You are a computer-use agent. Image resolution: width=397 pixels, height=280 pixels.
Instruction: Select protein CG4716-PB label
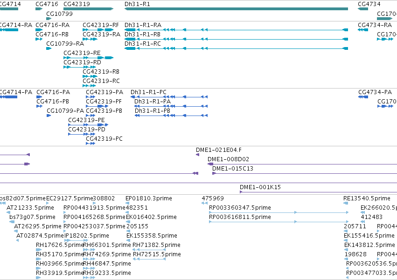pyautogui.click(x=53, y=102)
